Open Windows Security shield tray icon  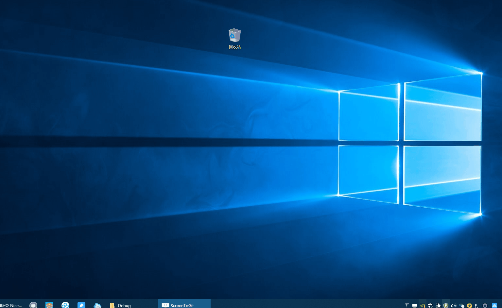430,305
